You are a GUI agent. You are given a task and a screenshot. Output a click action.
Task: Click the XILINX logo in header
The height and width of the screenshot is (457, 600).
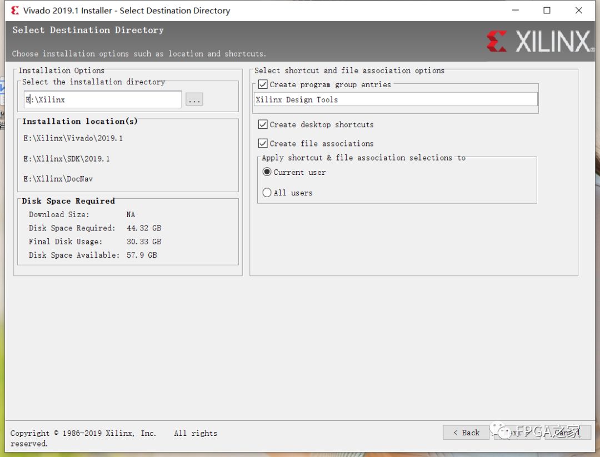pyautogui.click(x=541, y=41)
